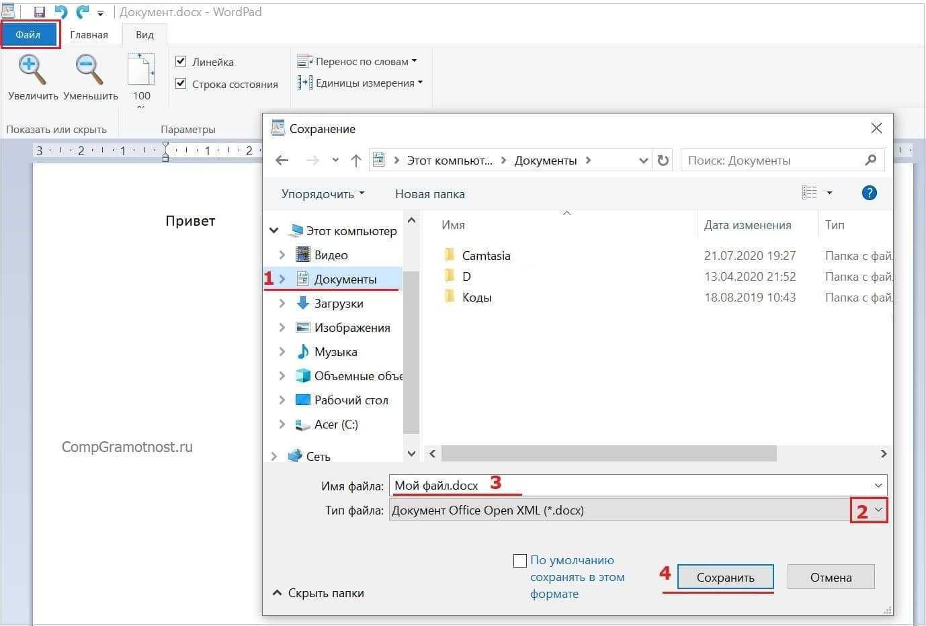Collapse the Этот компьютер tree node

pos(273,230)
